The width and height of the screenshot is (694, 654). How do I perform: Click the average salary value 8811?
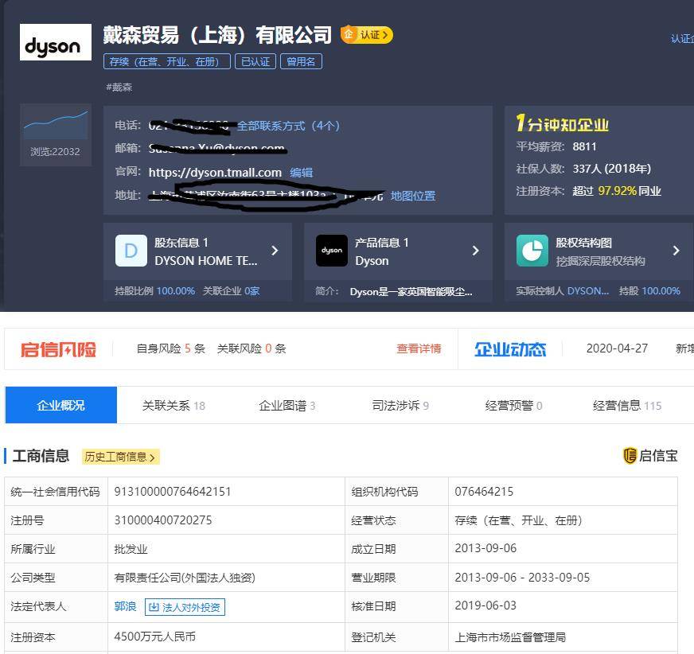584,146
